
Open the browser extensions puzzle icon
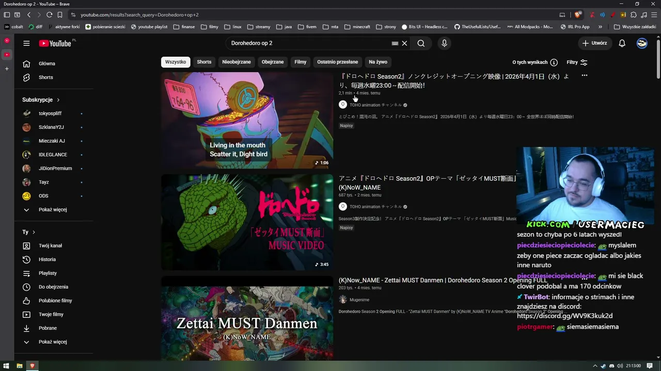[x=634, y=15]
